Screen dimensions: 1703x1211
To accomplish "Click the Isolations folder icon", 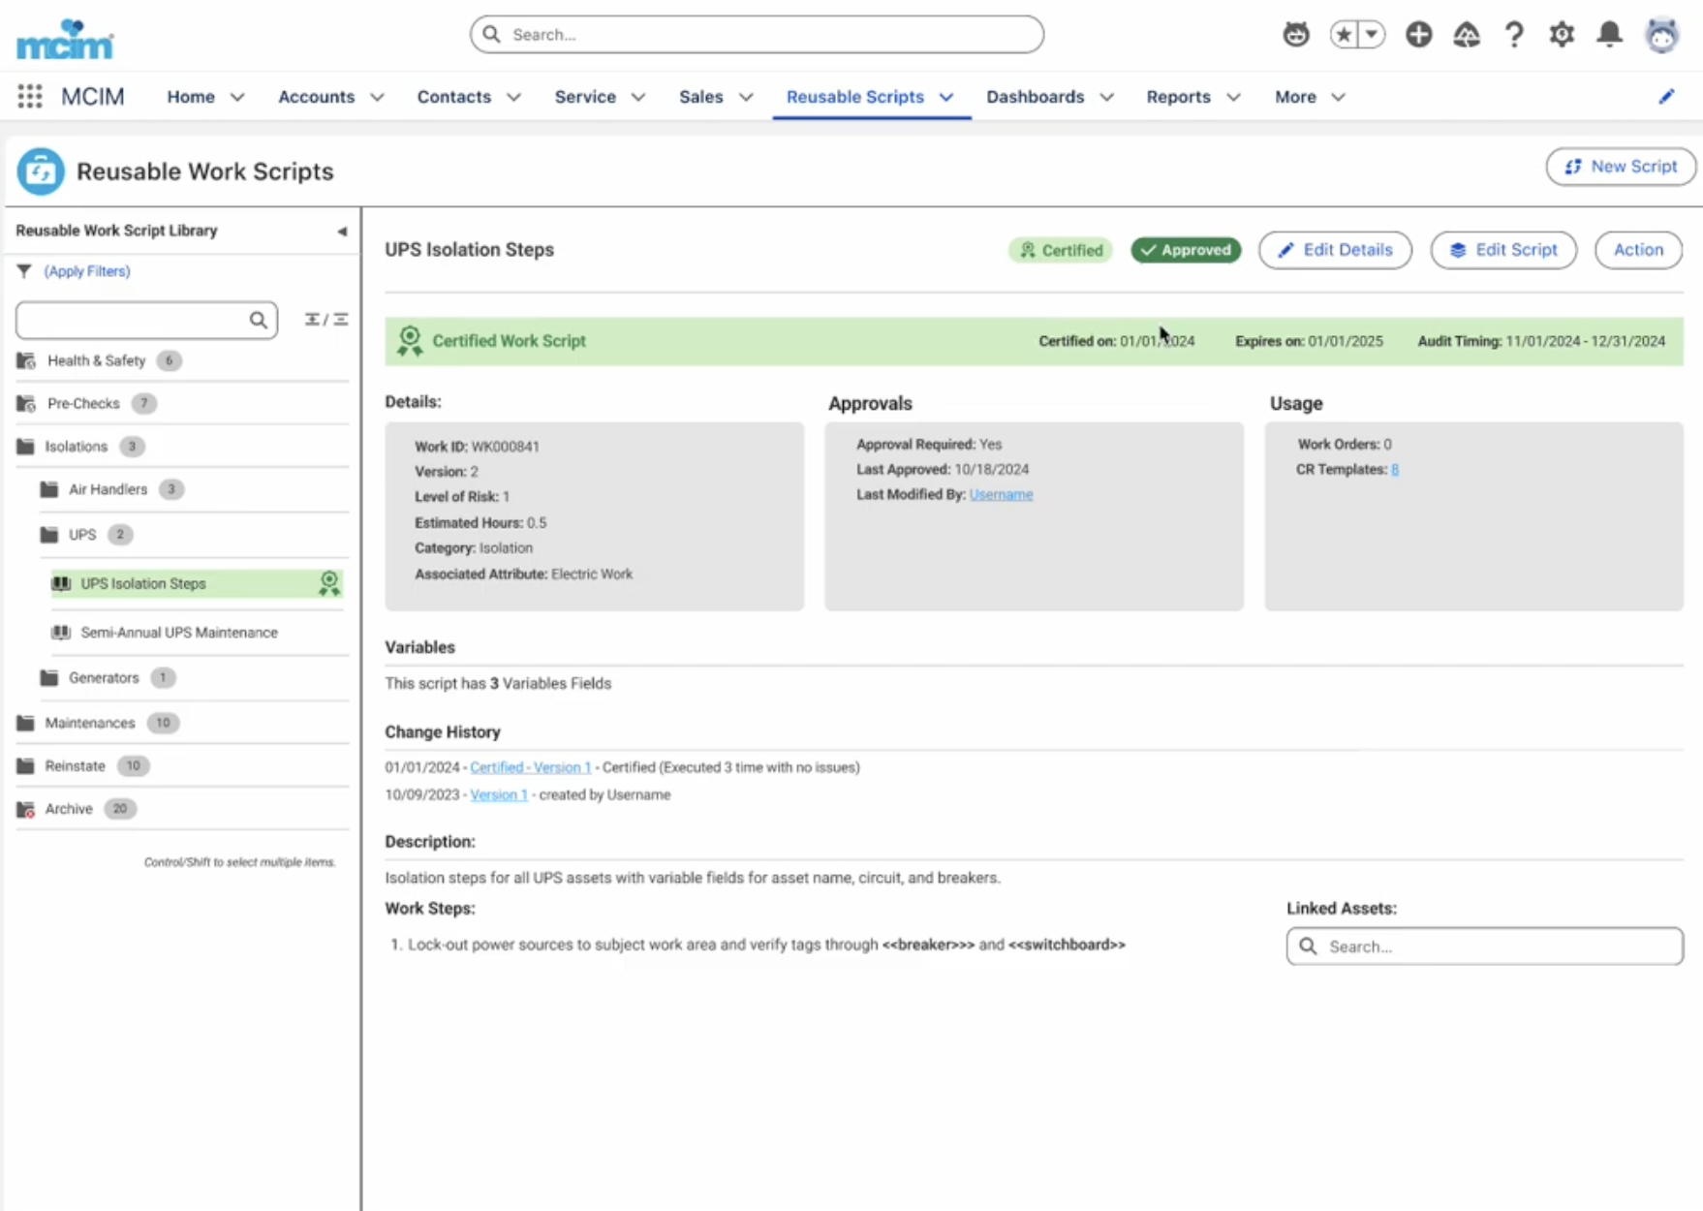I will click(25, 447).
